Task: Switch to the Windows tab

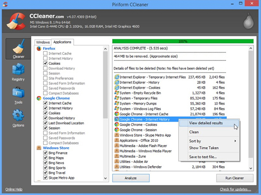Action: [x=43, y=42]
